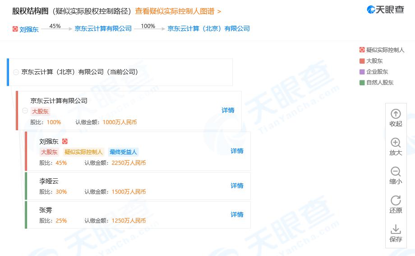
Task: Click the 大股东 tag under 京东云计算有限公司
Action: click(x=40, y=112)
